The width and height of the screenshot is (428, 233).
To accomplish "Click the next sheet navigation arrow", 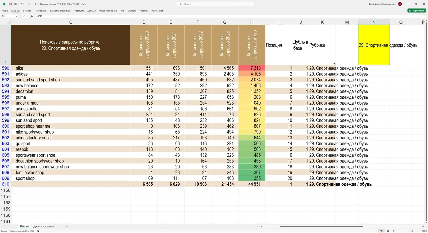I will 10,227.
